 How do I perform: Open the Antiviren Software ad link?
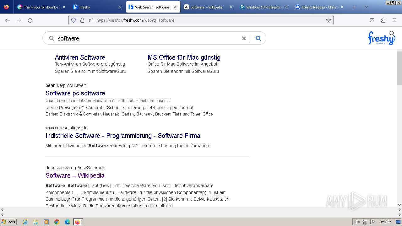[x=80, y=57]
